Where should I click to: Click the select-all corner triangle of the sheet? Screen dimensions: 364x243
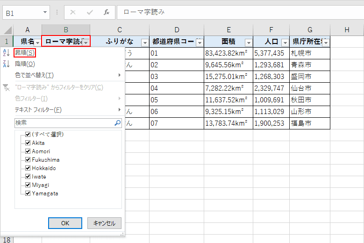(7, 30)
